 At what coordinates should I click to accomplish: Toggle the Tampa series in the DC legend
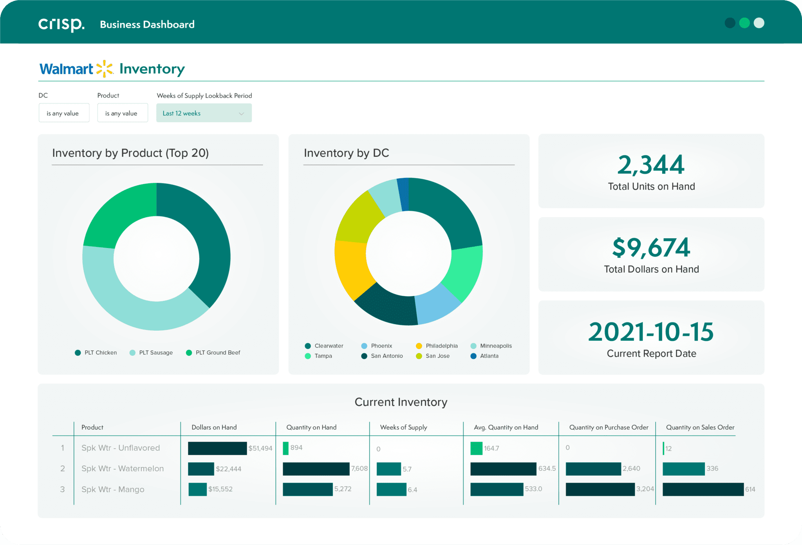point(308,356)
